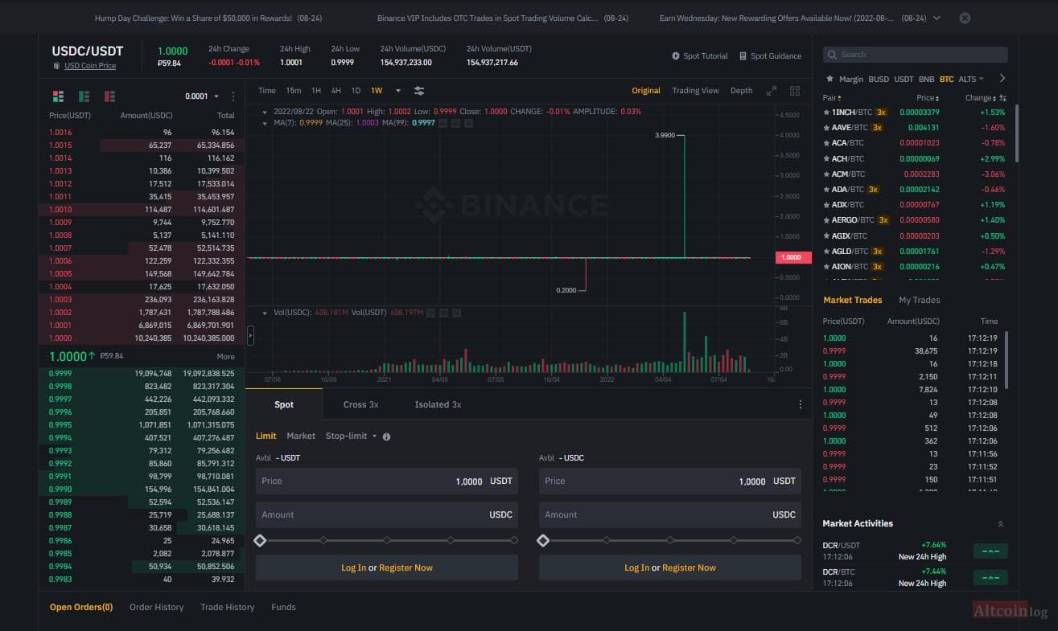The image size is (1058, 631).
Task: Hide the Vol(USDC) indicator eye toggle
Action: [430, 313]
